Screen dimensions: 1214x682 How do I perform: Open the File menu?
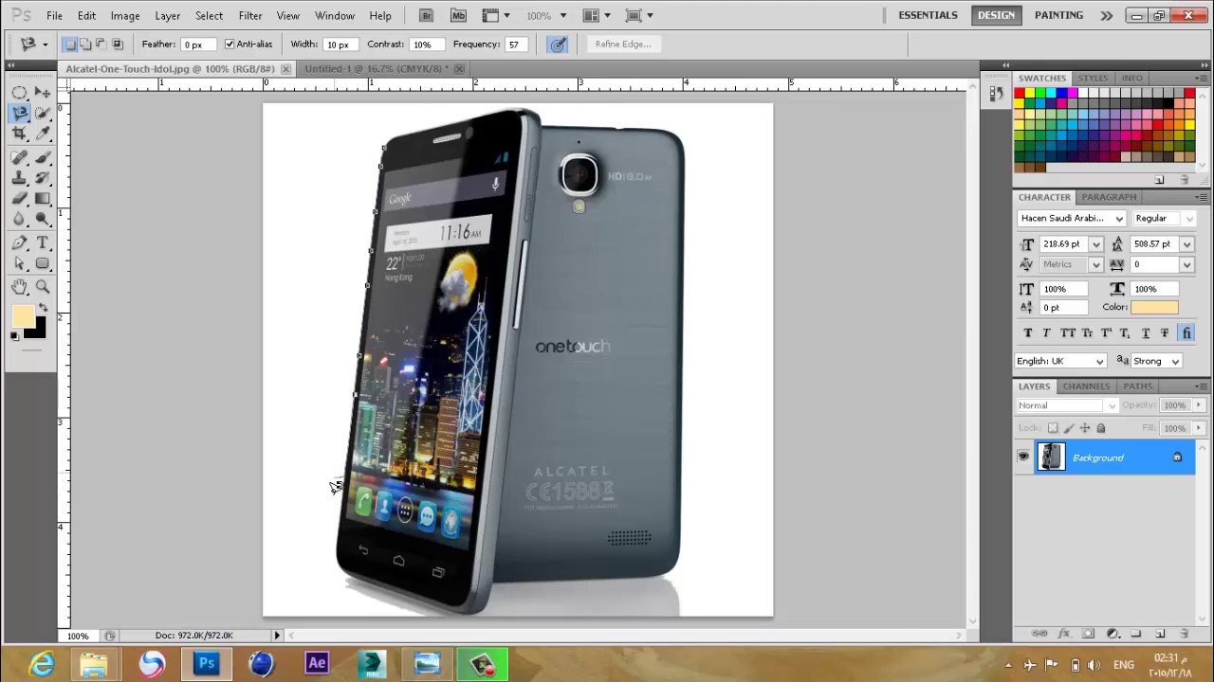tap(55, 16)
